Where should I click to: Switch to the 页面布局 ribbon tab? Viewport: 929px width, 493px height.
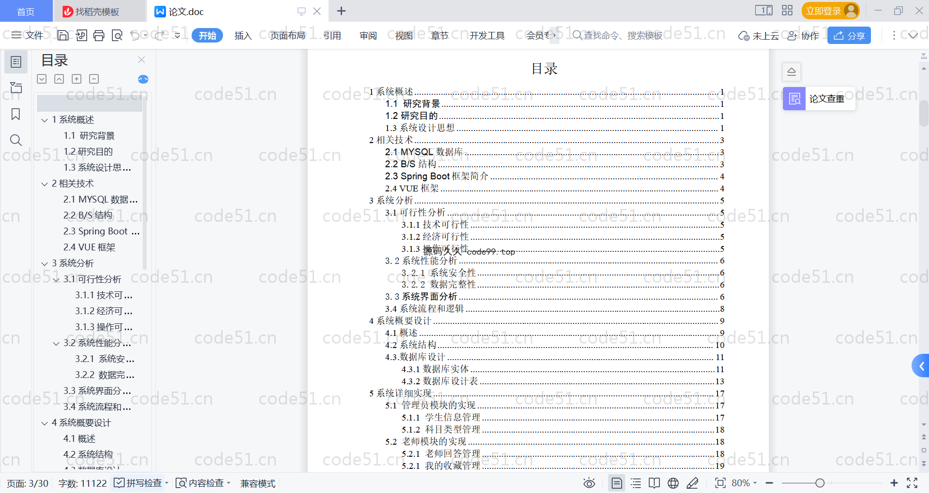[287, 35]
